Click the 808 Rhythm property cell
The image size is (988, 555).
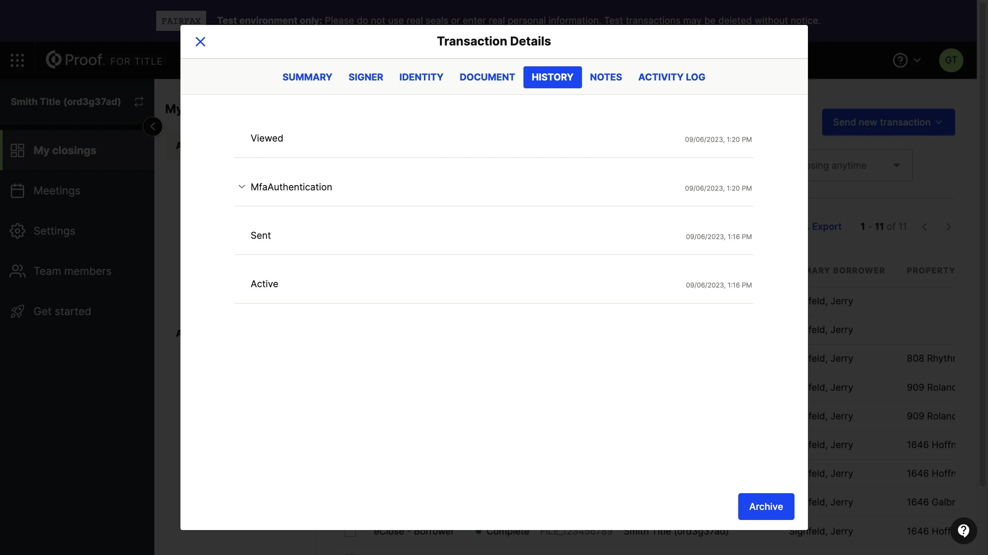[x=931, y=358]
